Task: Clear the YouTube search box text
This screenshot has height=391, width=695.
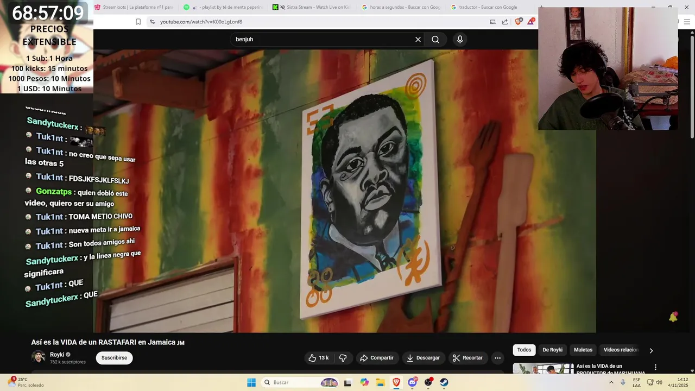Action: click(x=418, y=39)
